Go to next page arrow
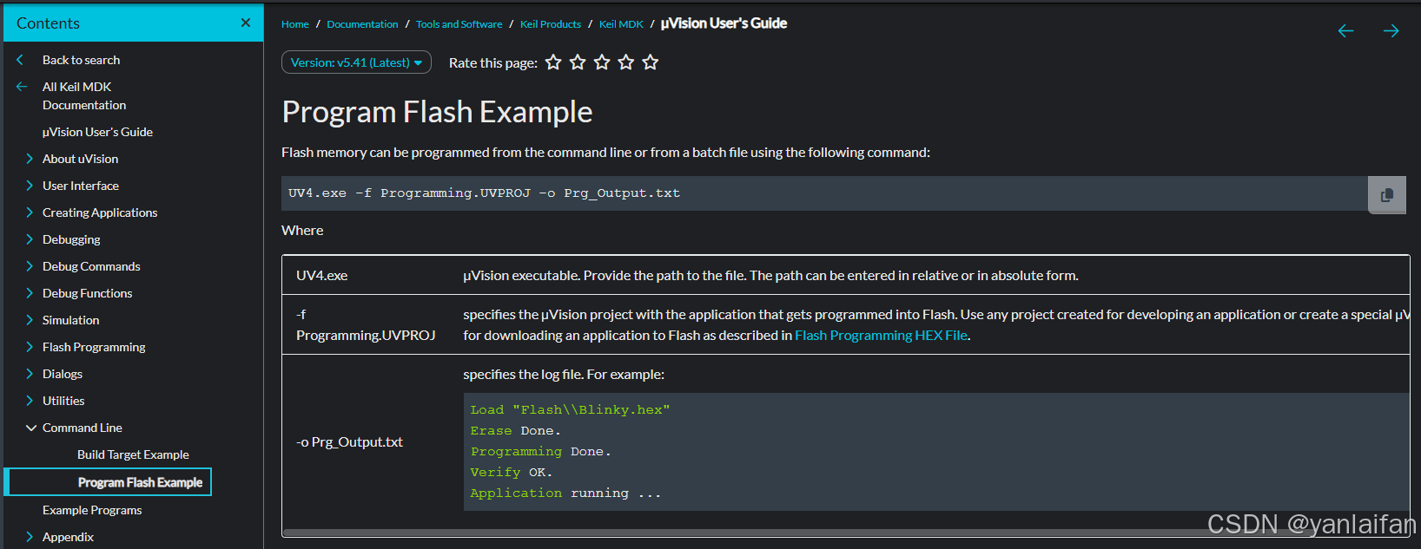 [x=1391, y=31]
